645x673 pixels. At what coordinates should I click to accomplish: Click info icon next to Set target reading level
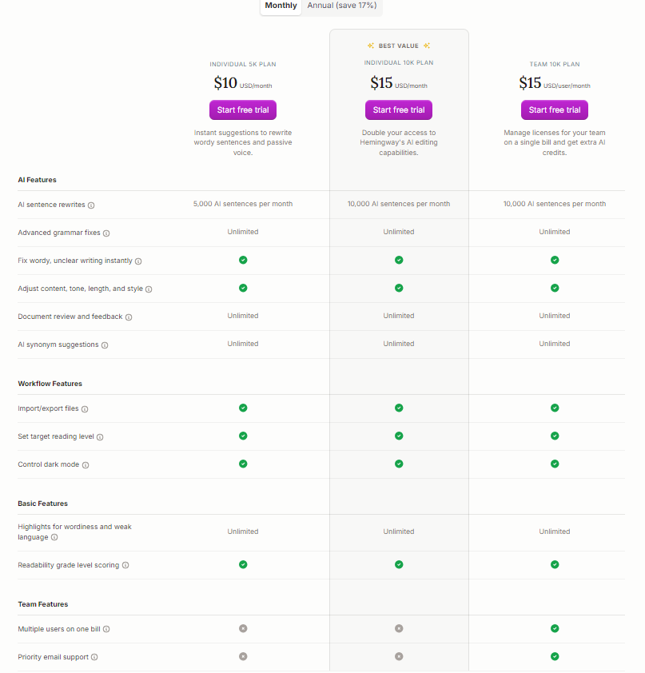[x=100, y=437]
